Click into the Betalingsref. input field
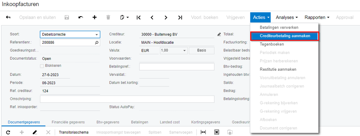Screen dimensions: 360x136 (x=177, y=67)
